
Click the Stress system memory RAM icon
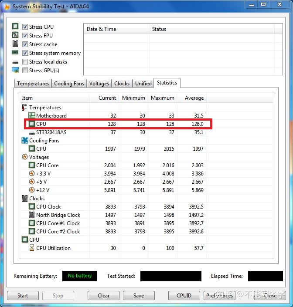coord(15,52)
